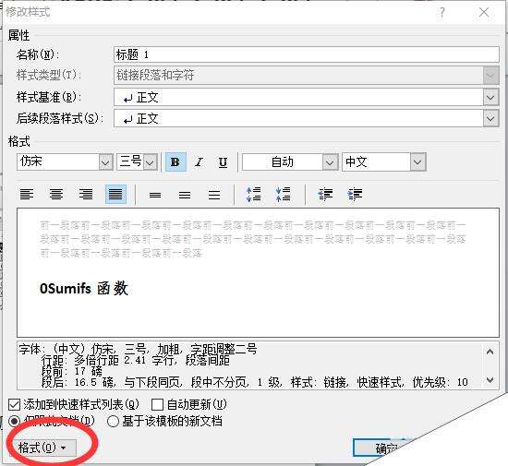
Task: Click the 确定 button
Action: point(379,448)
